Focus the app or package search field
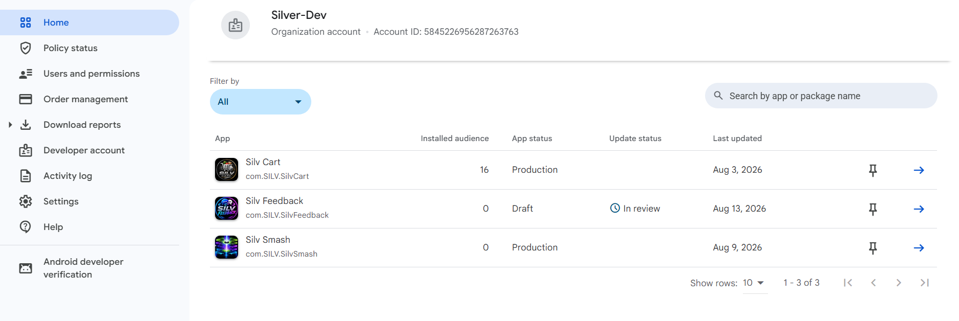This screenshot has width=959, height=321. pos(821,96)
